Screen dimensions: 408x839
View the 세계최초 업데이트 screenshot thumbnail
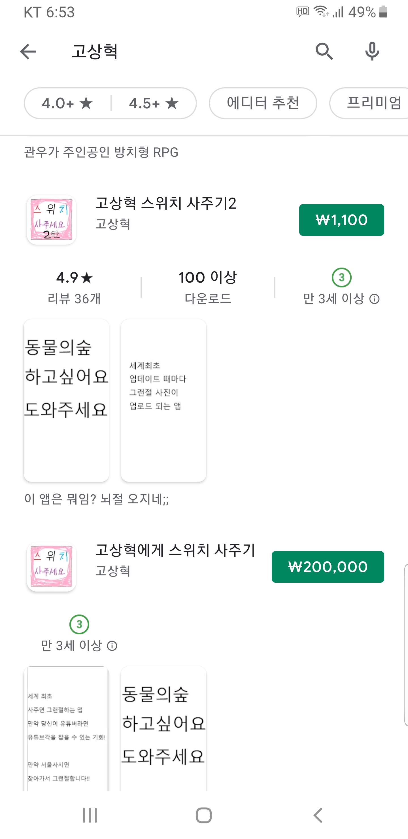tap(163, 400)
